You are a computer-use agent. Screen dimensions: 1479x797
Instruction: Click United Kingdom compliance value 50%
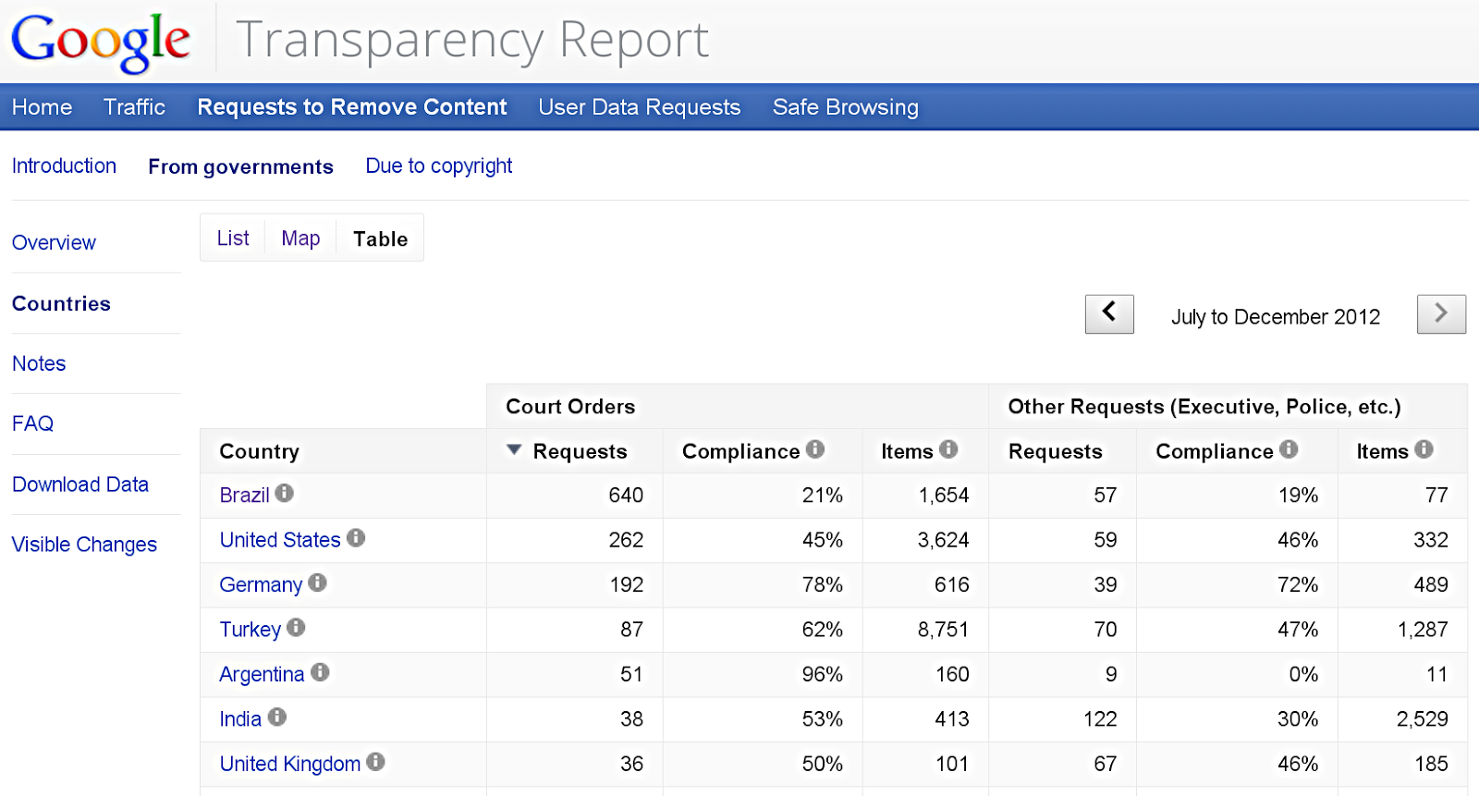[822, 764]
